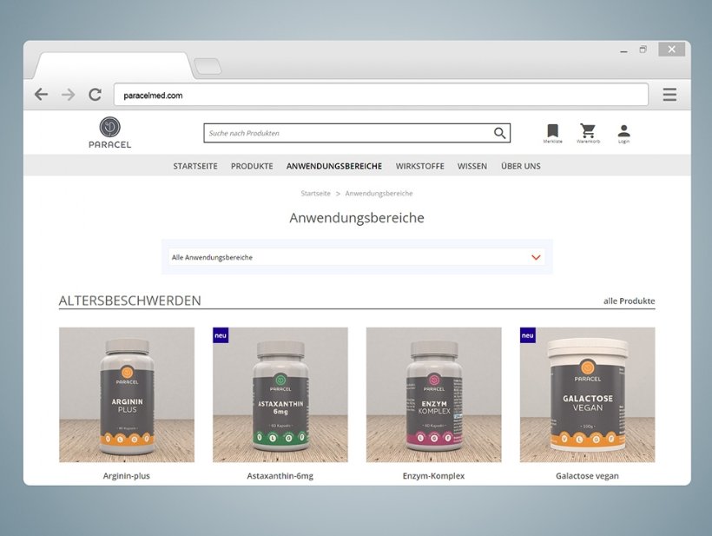Click the Suche nach Produkten field
The image size is (712, 536).
[x=347, y=133]
